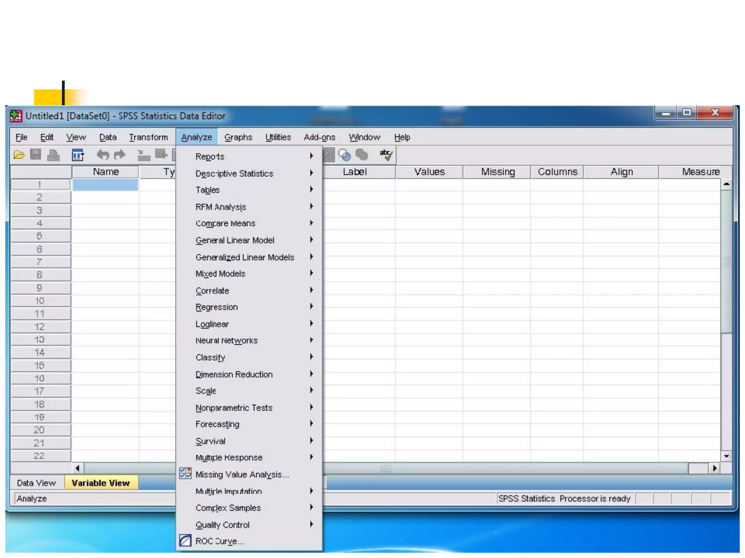This screenshot has width=745, height=558.
Task: Select the first Name cell in row 1
Action: click(105, 185)
